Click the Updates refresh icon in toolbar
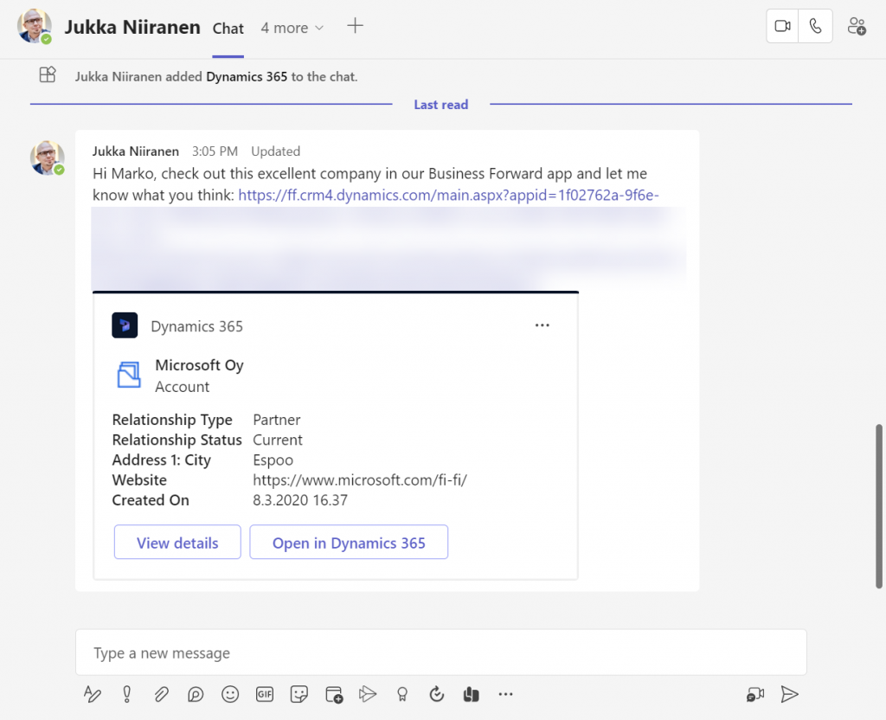This screenshot has width=886, height=720. 437,694
